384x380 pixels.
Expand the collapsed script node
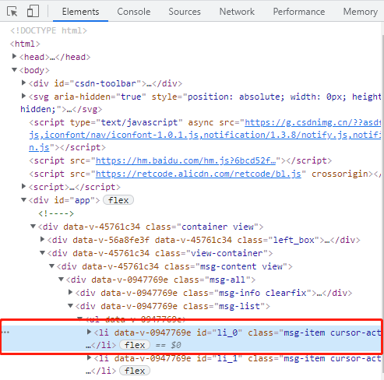[23, 186]
